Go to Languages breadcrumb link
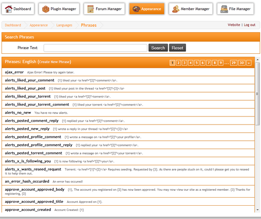This screenshot has width=261, height=219. click(x=64, y=25)
